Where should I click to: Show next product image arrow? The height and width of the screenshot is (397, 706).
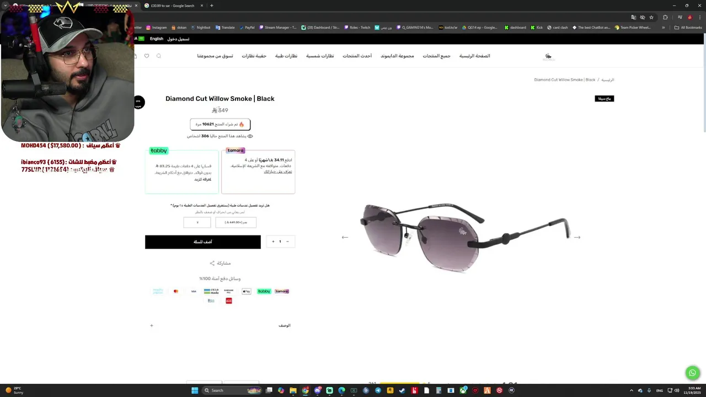click(x=577, y=237)
